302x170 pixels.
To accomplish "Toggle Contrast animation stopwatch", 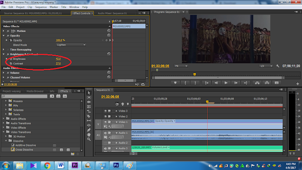I will (11, 64).
